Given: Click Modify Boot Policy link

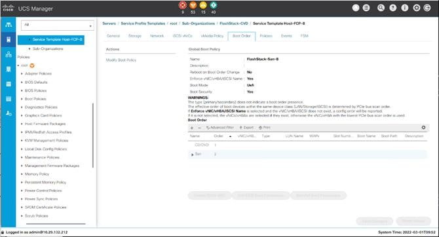Looking at the screenshot, I should point(121,60).
